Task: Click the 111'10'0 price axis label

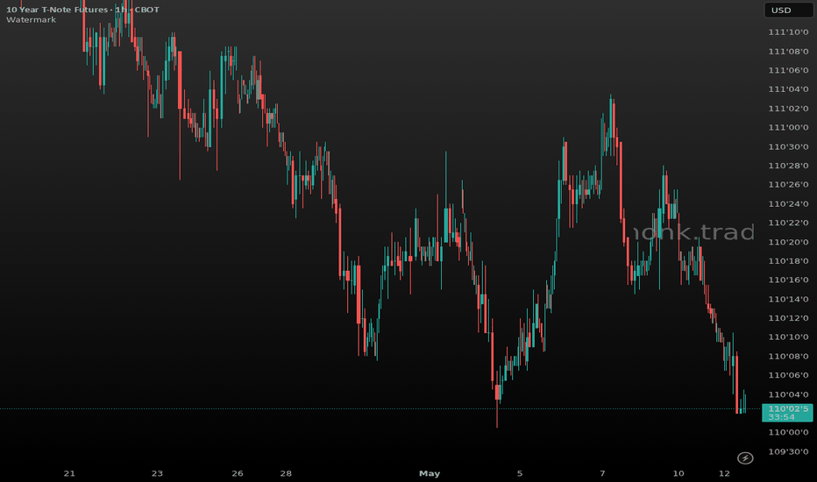Action: (x=788, y=32)
